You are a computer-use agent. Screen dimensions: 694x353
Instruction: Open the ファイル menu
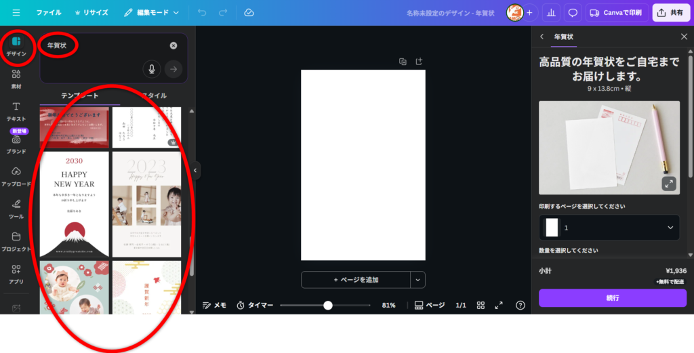(48, 13)
